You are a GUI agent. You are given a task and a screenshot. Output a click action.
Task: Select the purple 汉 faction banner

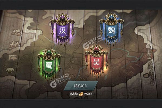pos(63,30)
